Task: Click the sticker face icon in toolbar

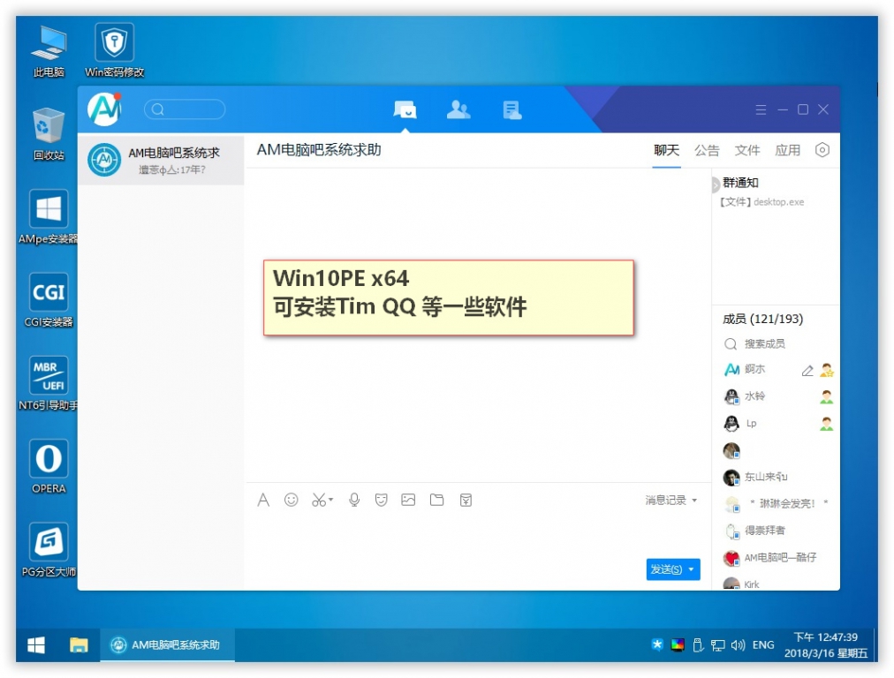Action: point(382,501)
